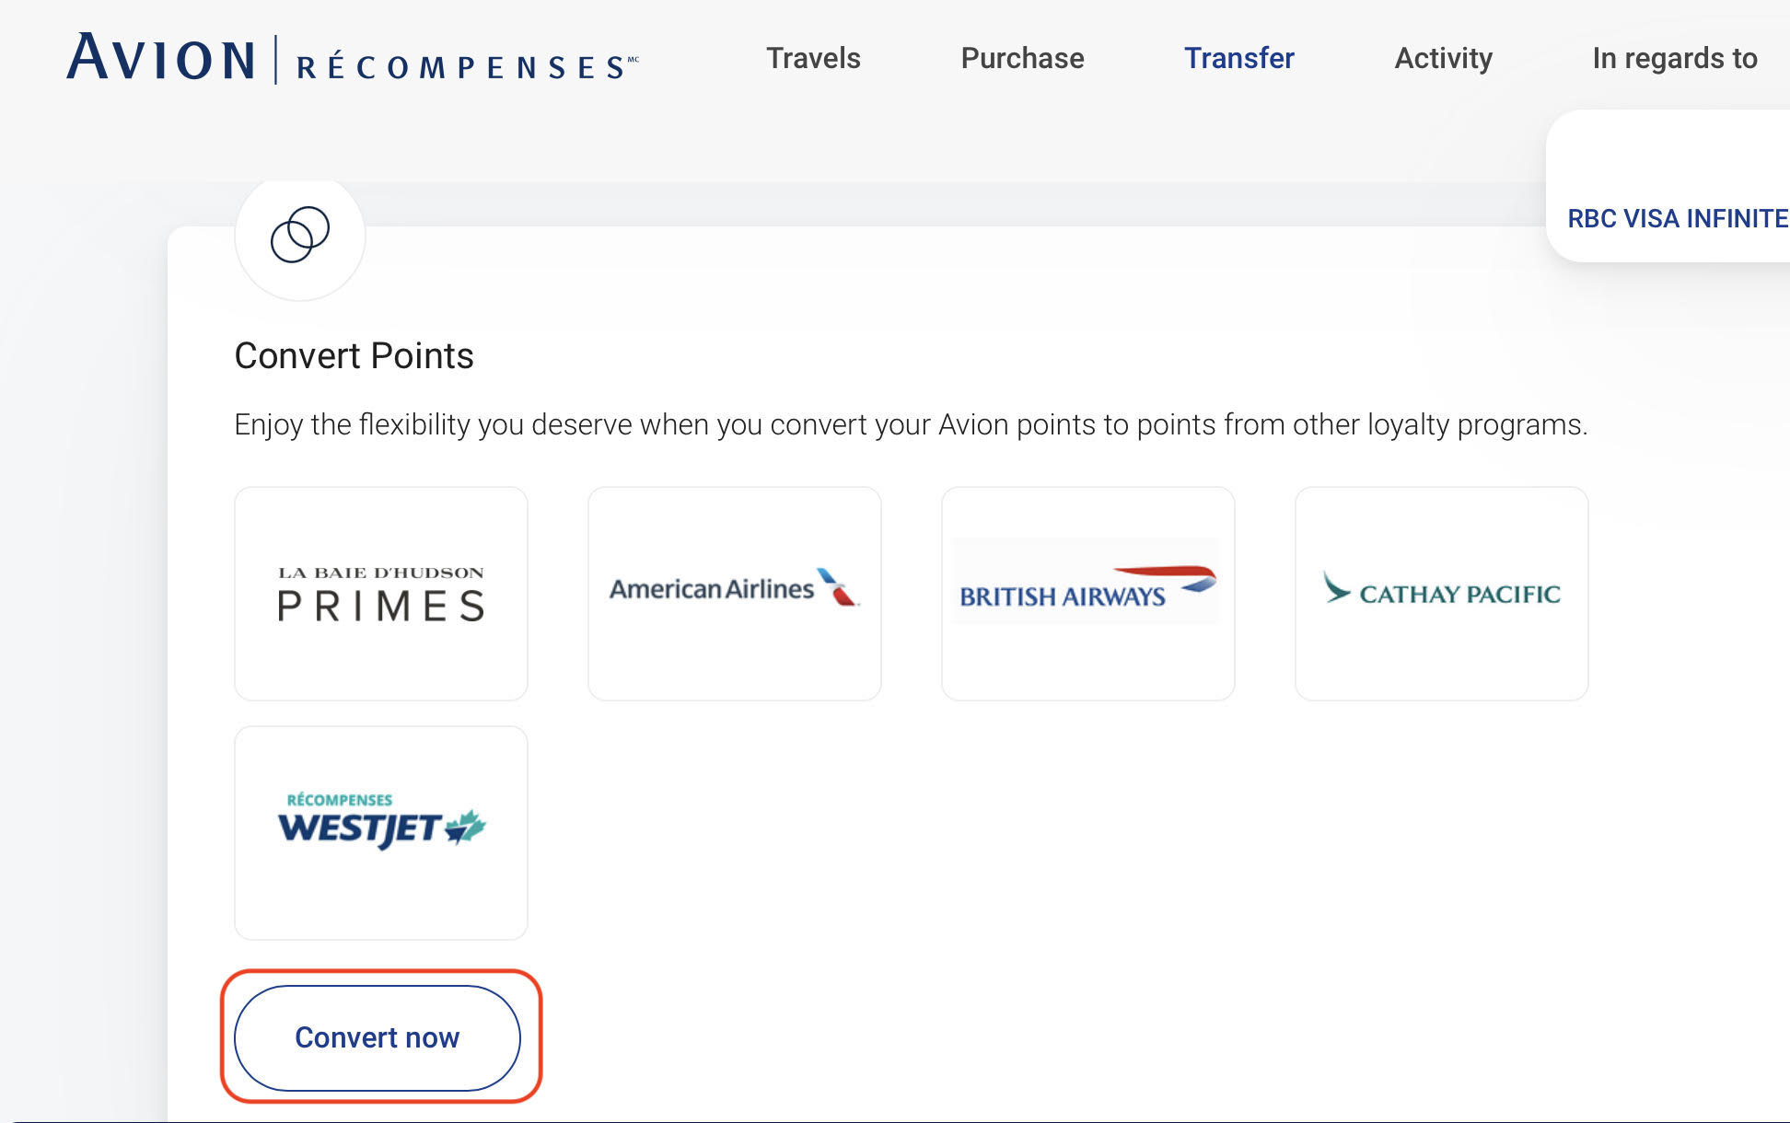Expand the In regards to menu
Viewport: 1790px width, 1123px height.
point(1673,57)
